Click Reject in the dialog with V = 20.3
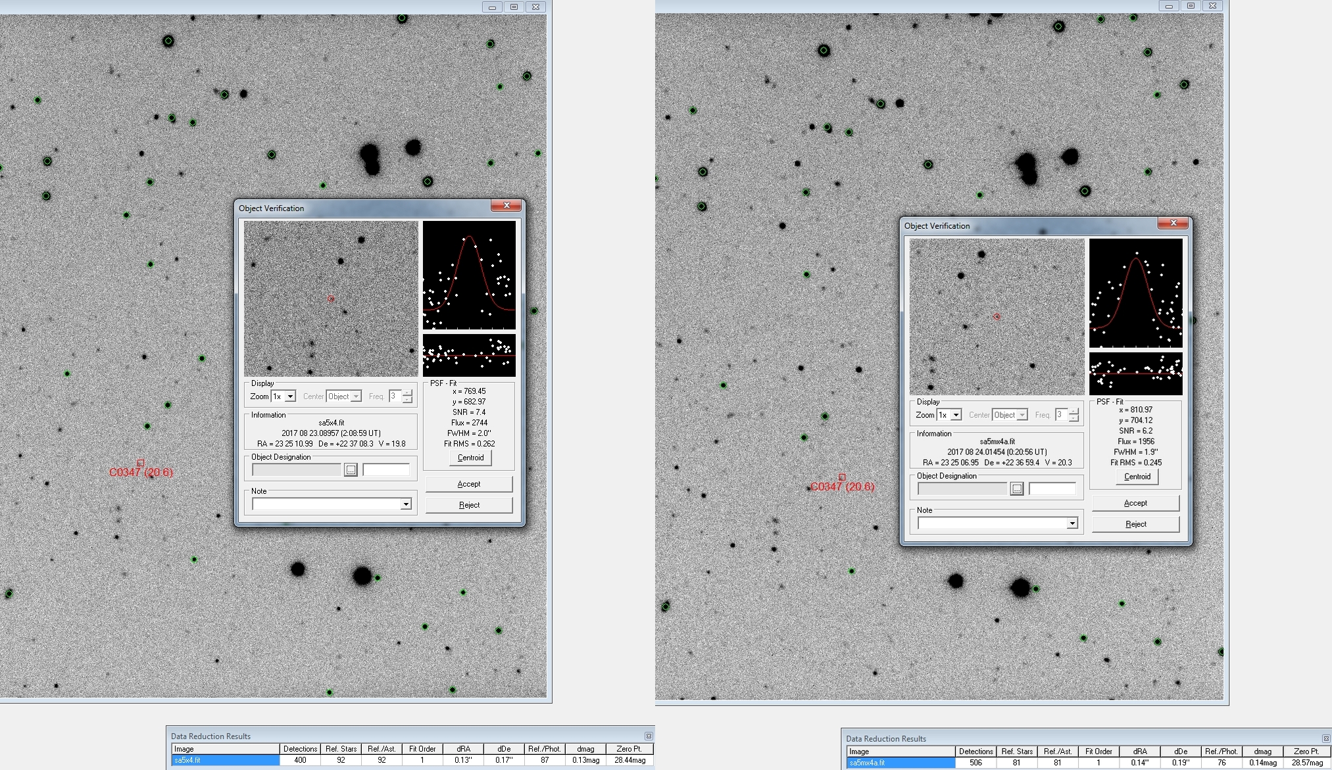Image resolution: width=1332 pixels, height=770 pixels. (x=1135, y=524)
